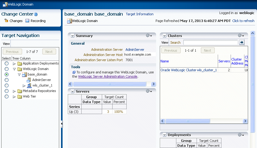
Task: Click the wls_cluster_1 cluster icon in tree
Action: (x=29, y=85)
